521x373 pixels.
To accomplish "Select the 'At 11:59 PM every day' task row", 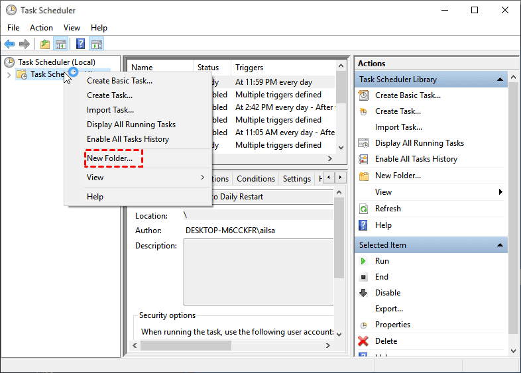I will (x=274, y=82).
